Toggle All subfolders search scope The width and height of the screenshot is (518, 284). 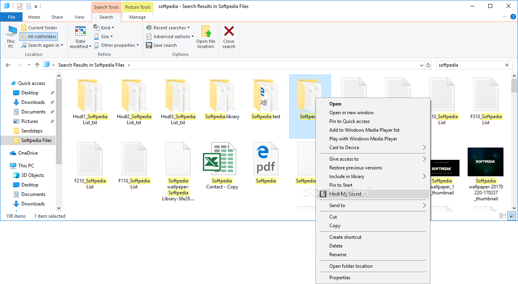click(x=39, y=36)
